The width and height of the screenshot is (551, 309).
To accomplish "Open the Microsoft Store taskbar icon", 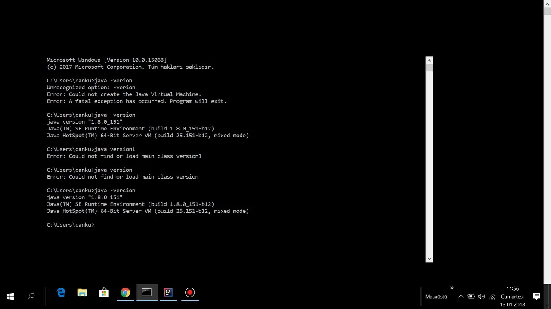I will 104,293.
